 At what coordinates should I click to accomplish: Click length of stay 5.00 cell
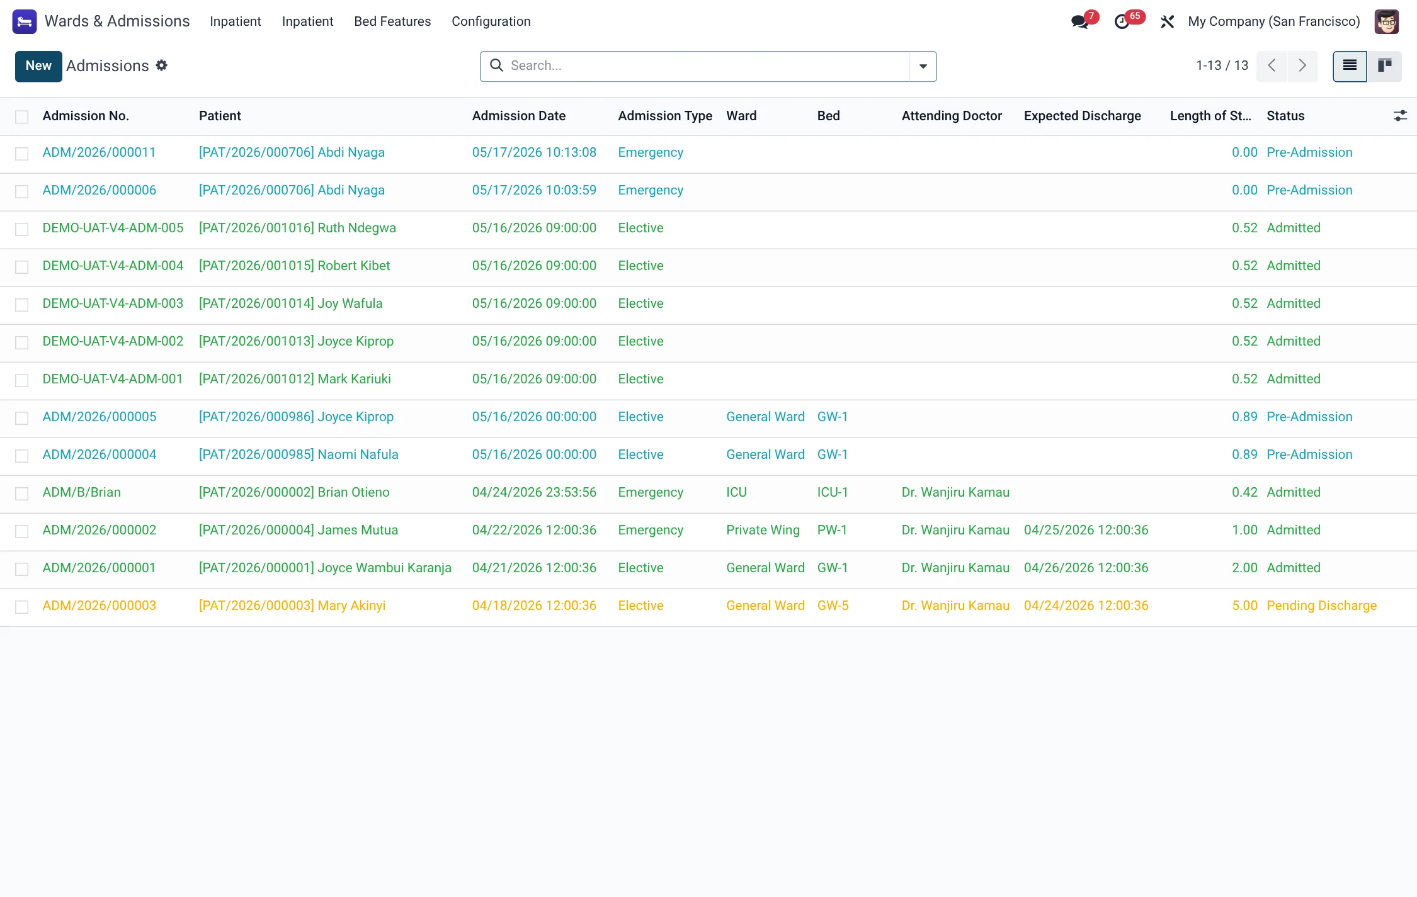[1244, 606]
